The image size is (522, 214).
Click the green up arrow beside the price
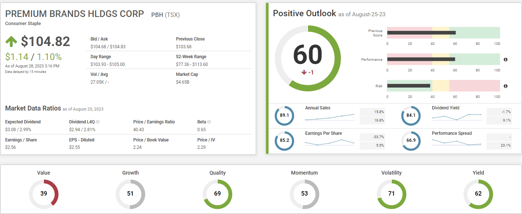11,42
